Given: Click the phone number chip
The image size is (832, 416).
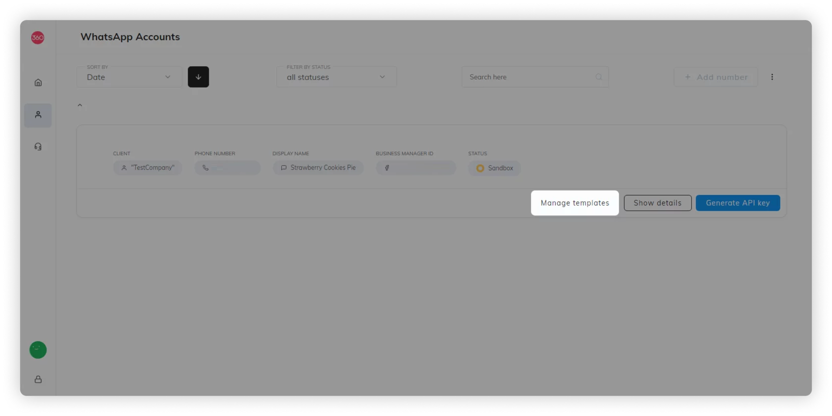Looking at the screenshot, I should pyautogui.click(x=227, y=168).
